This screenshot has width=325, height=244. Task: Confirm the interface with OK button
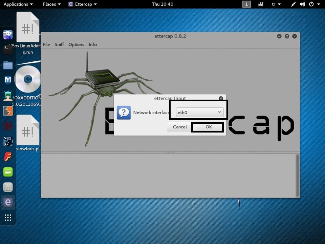pyautogui.click(x=209, y=127)
